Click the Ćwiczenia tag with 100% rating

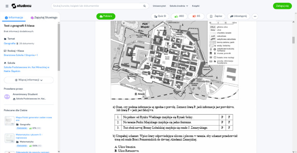22,146
